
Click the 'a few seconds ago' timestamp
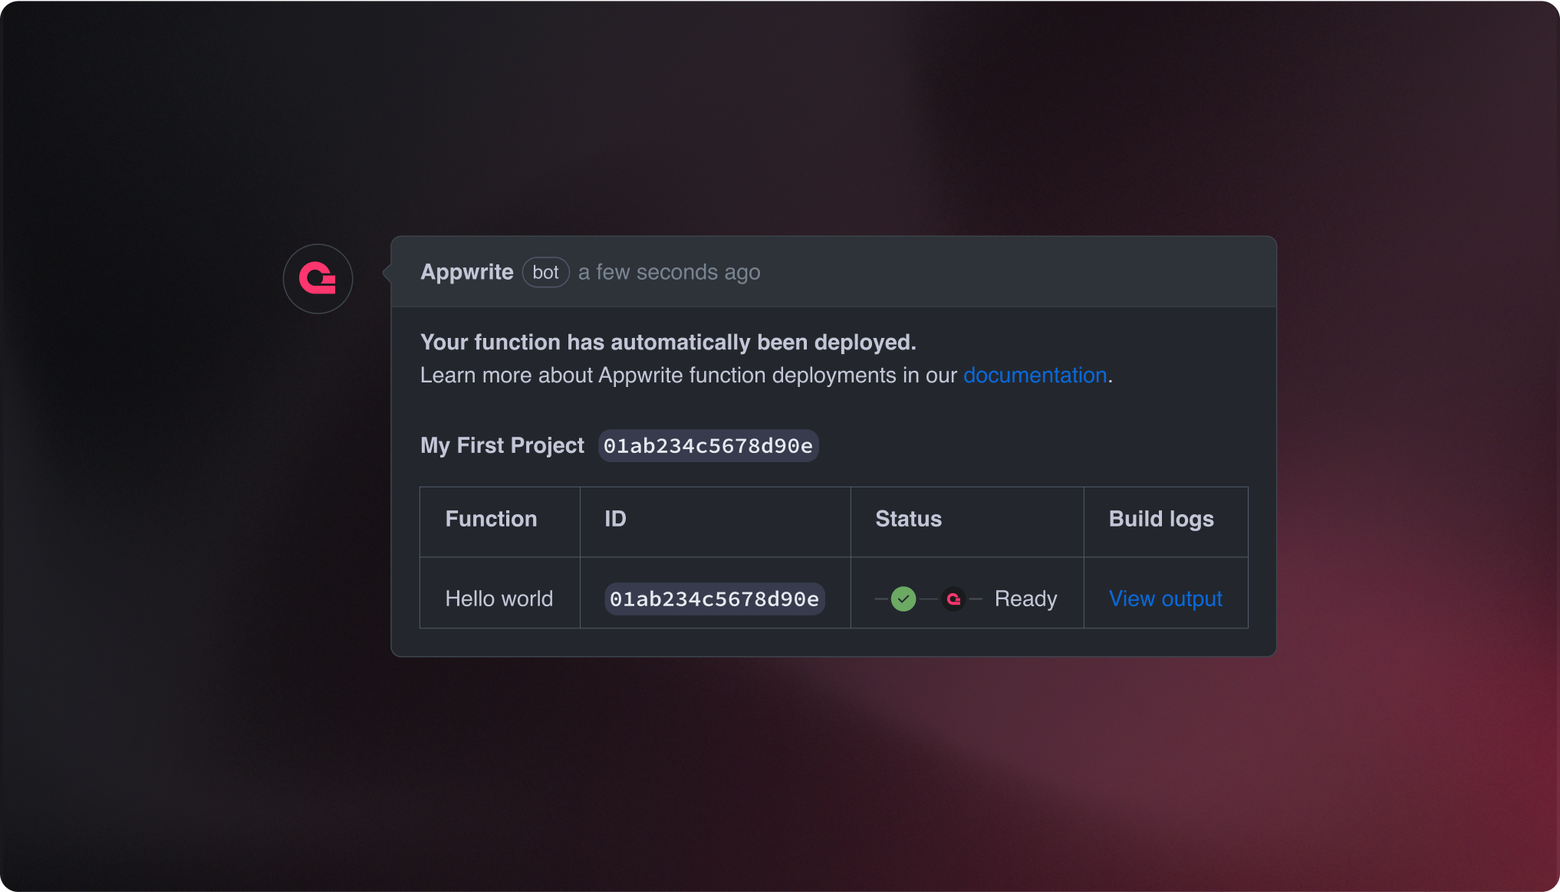pyautogui.click(x=669, y=272)
